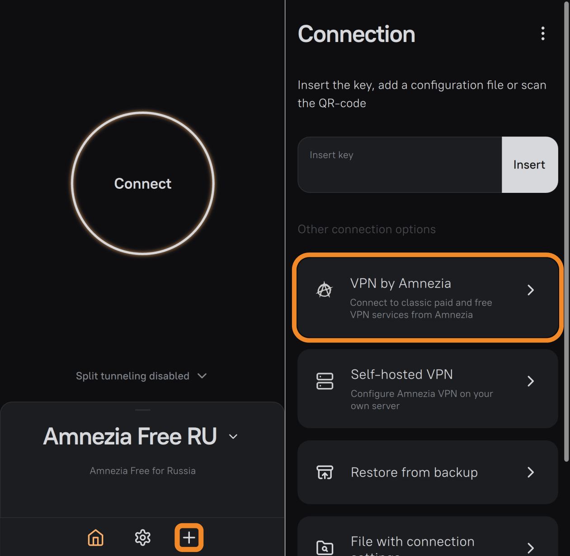Open the settings gear icon
The width and height of the screenshot is (570, 556).
tap(143, 537)
